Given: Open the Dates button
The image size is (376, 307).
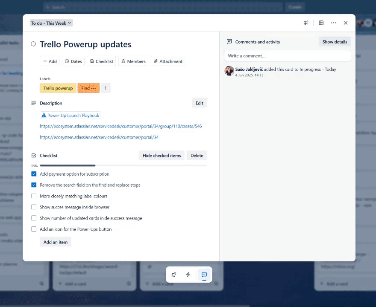Looking at the screenshot, I should point(73,61).
